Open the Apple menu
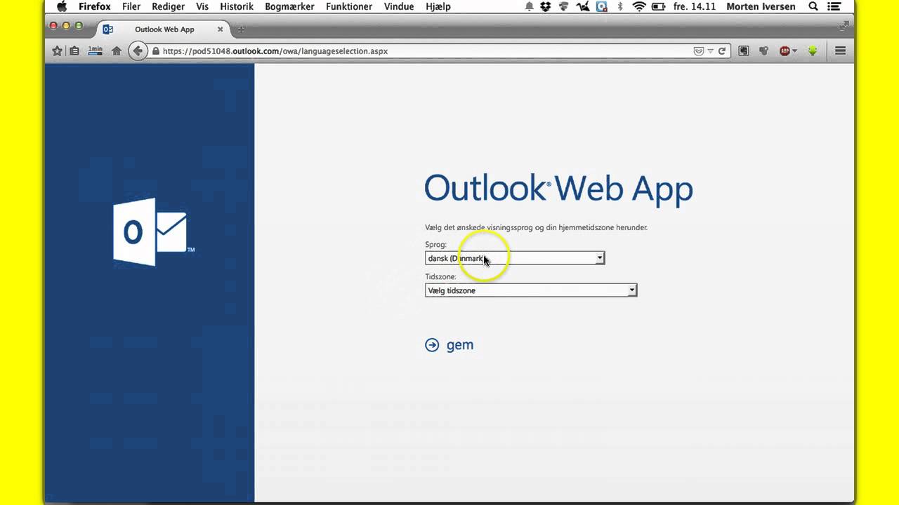This screenshot has height=505, width=899. [61, 6]
